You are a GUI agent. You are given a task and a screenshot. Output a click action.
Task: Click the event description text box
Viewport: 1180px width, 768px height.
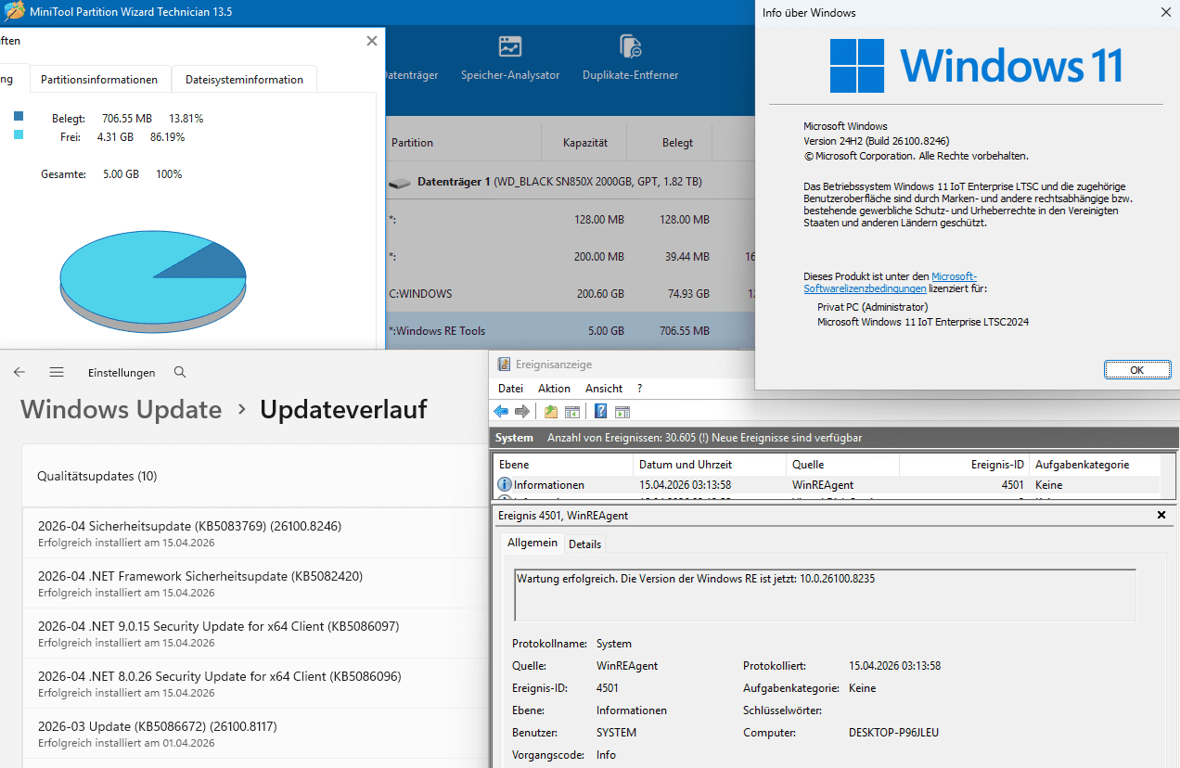click(826, 595)
